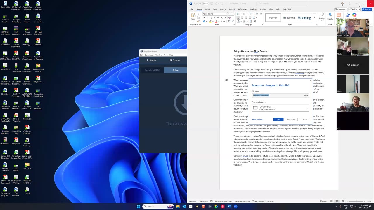Open the File menu tab
The width and height of the screenshot is (374, 210).
(x=192, y=9)
